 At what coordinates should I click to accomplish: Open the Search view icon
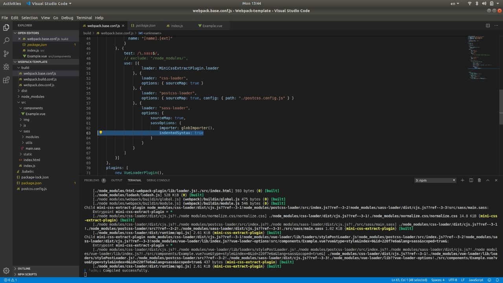[x=6, y=40]
